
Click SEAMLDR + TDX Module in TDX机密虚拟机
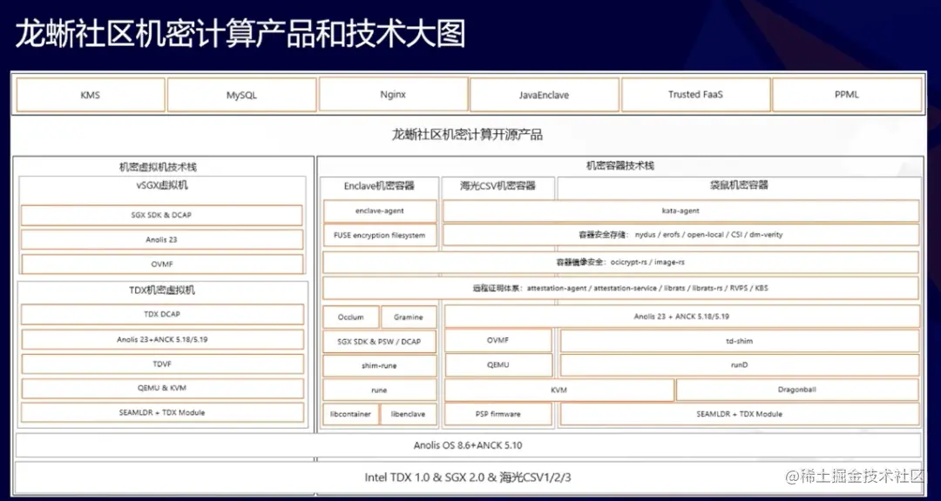pyautogui.click(x=161, y=412)
